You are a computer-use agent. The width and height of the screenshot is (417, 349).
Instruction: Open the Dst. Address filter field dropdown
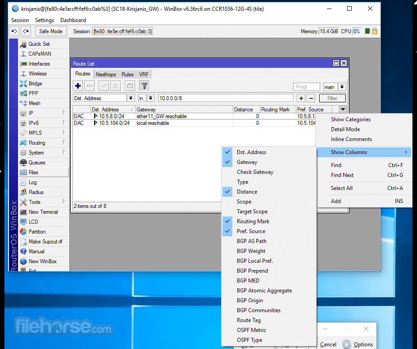[x=131, y=98]
